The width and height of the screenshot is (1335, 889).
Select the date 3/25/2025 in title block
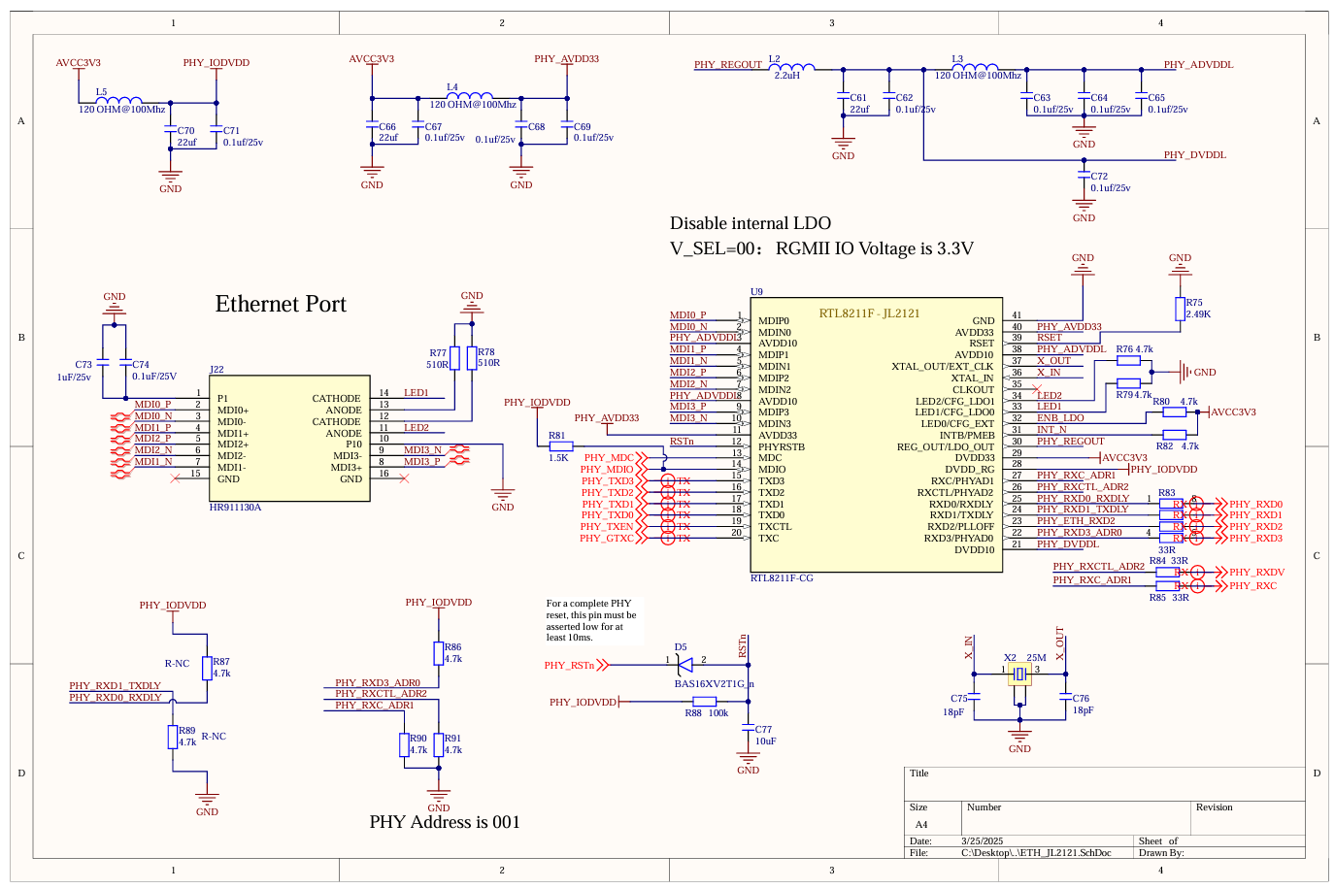coord(982,840)
